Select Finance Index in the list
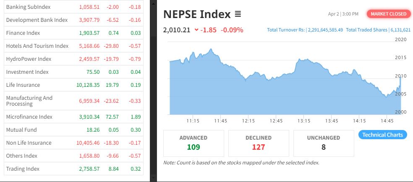The image size is (413, 182). tap(24, 33)
